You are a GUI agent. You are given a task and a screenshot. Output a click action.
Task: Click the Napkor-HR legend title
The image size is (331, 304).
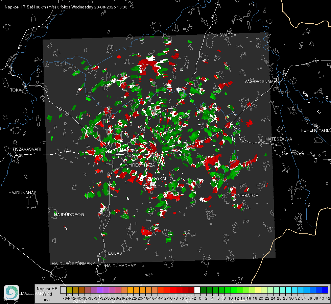[47, 289]
